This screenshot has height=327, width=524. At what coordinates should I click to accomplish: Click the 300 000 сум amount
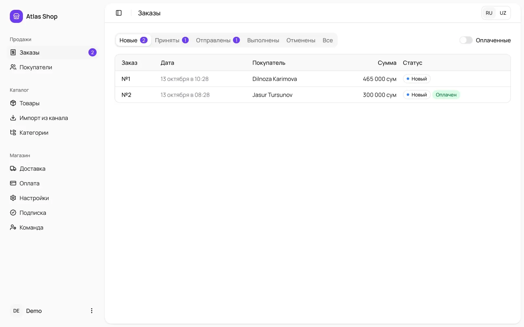380,95
